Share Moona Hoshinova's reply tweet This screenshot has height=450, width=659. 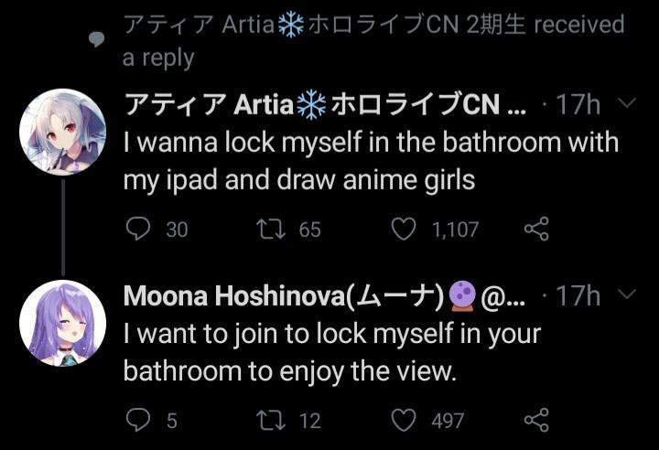point(535,420)
